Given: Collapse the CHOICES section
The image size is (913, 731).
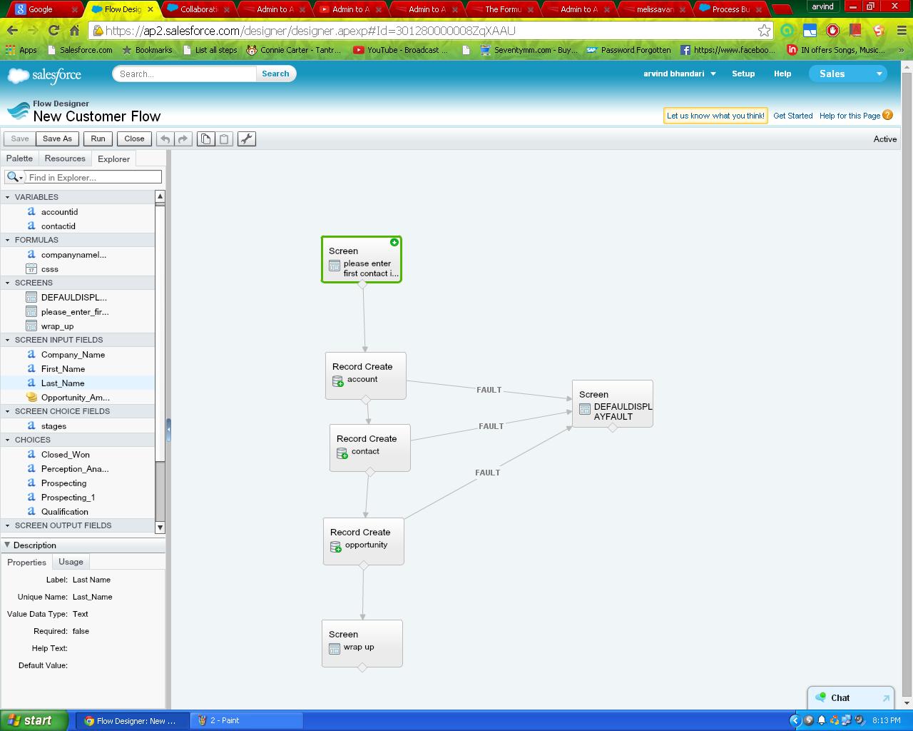Looking at the screenshot, I should click(x=8, y=440).
